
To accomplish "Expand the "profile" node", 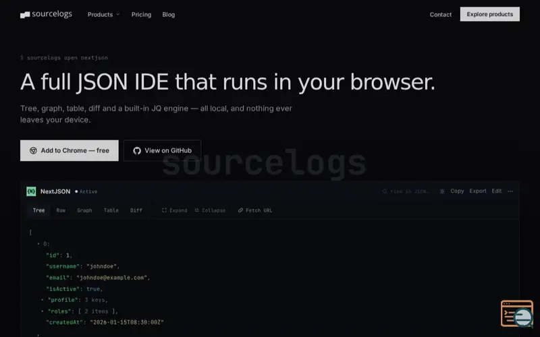I will pos(43,300).
